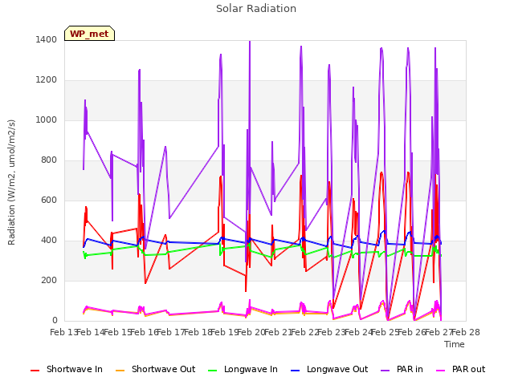Click the Feb 16 x-axis label

pyautogui.click(x=144, y=333)
